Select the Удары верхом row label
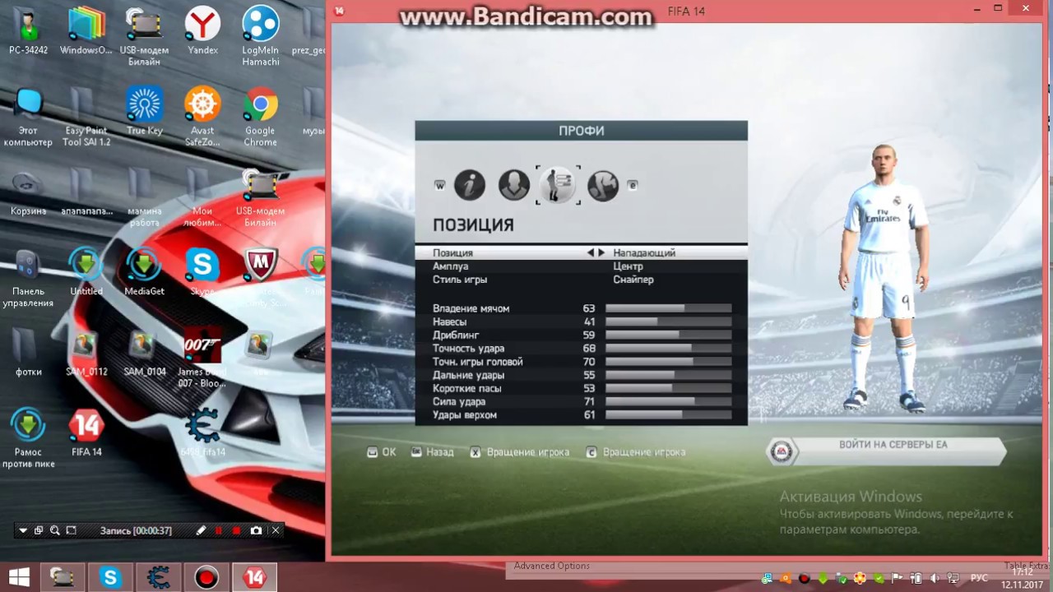Screen dimensions: 1053x592 click(465, 415)
